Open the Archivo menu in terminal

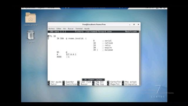point(52,29)
